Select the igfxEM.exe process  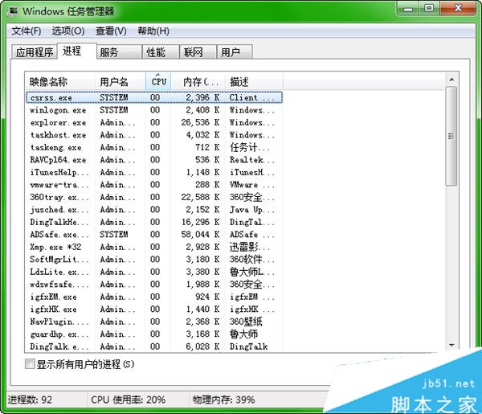tap(154, 297)
